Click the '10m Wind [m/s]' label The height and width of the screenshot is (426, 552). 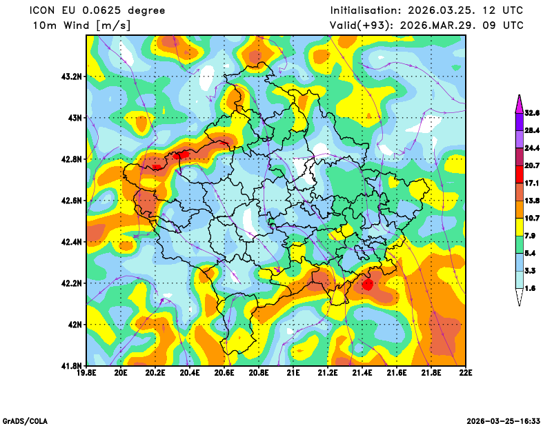81,26
